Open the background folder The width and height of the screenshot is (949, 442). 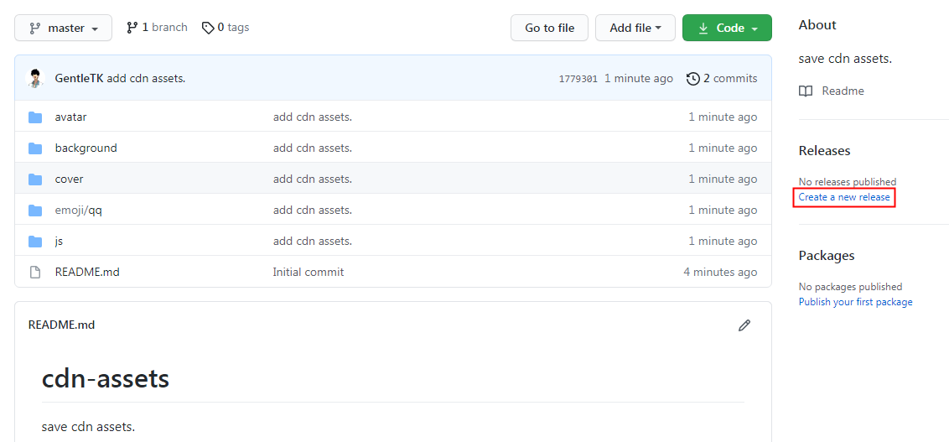click(x=86, y=148)
